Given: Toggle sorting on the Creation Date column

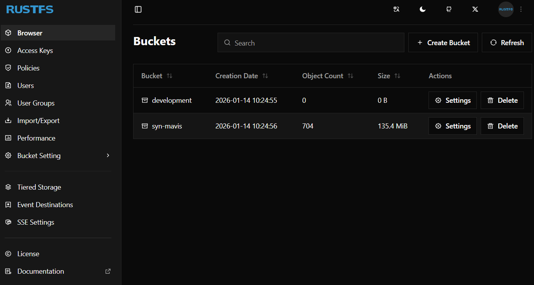Looking at the screenshot, I should 265,76.
